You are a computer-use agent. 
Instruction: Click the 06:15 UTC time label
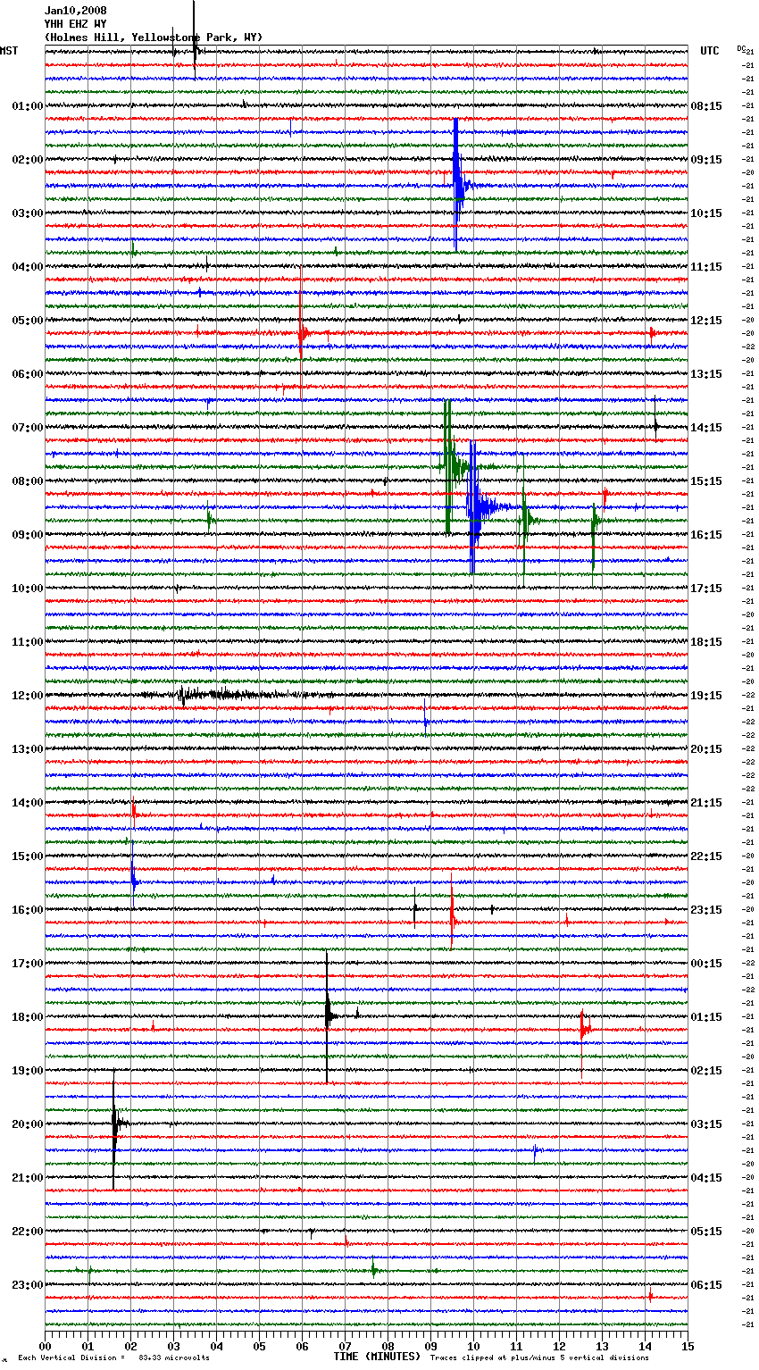pyautogui.click(x=706, y=1285)
